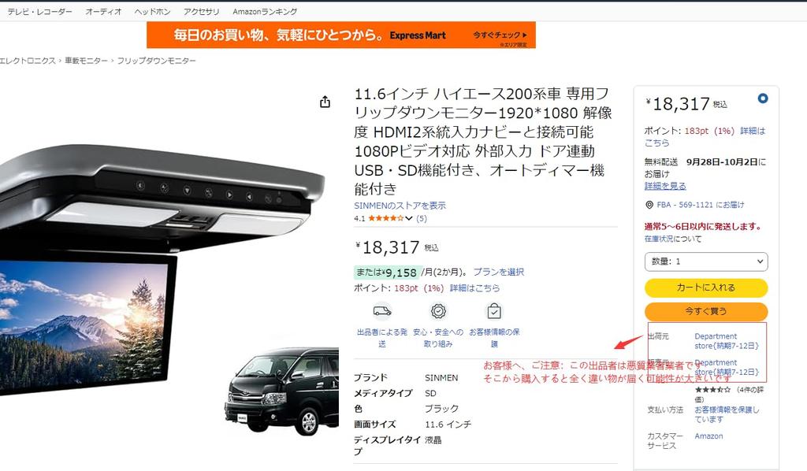The width and height of the screenshot is (807, 471).
Task: Open the 在庫状況について stock status link
Action: pos(673,239)
